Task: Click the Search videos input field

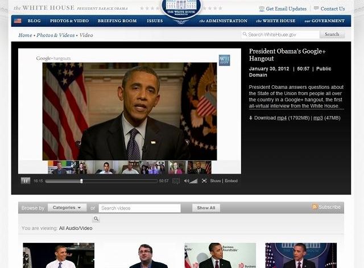Action: tap(139, 208)
